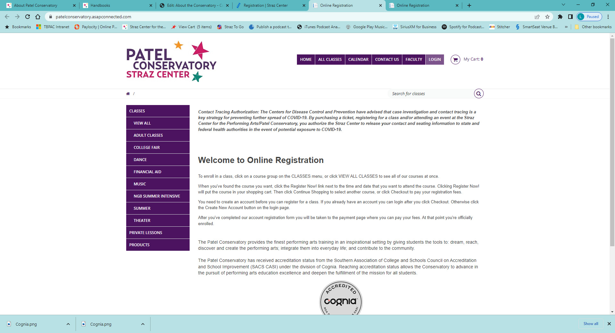This screenshot has width=615, height=333.
Task: Click the Patel Conservatory logo
Action: point(171,61)
